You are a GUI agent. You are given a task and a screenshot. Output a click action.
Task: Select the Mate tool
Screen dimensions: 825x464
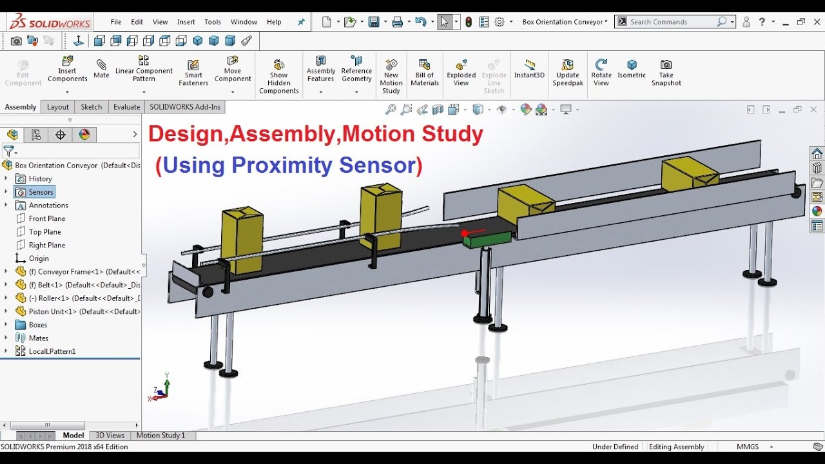[x=101, y=69]
